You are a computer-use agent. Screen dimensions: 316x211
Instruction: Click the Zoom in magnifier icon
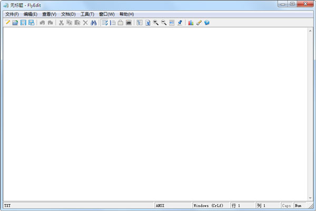(156, 23)
